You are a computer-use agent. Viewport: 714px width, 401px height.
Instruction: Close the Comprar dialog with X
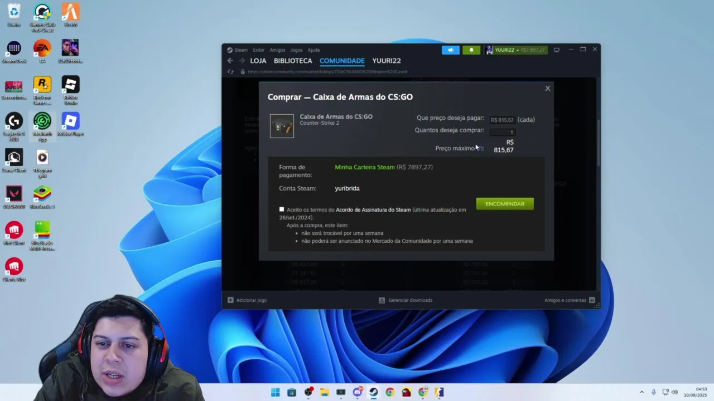[547, 88]
